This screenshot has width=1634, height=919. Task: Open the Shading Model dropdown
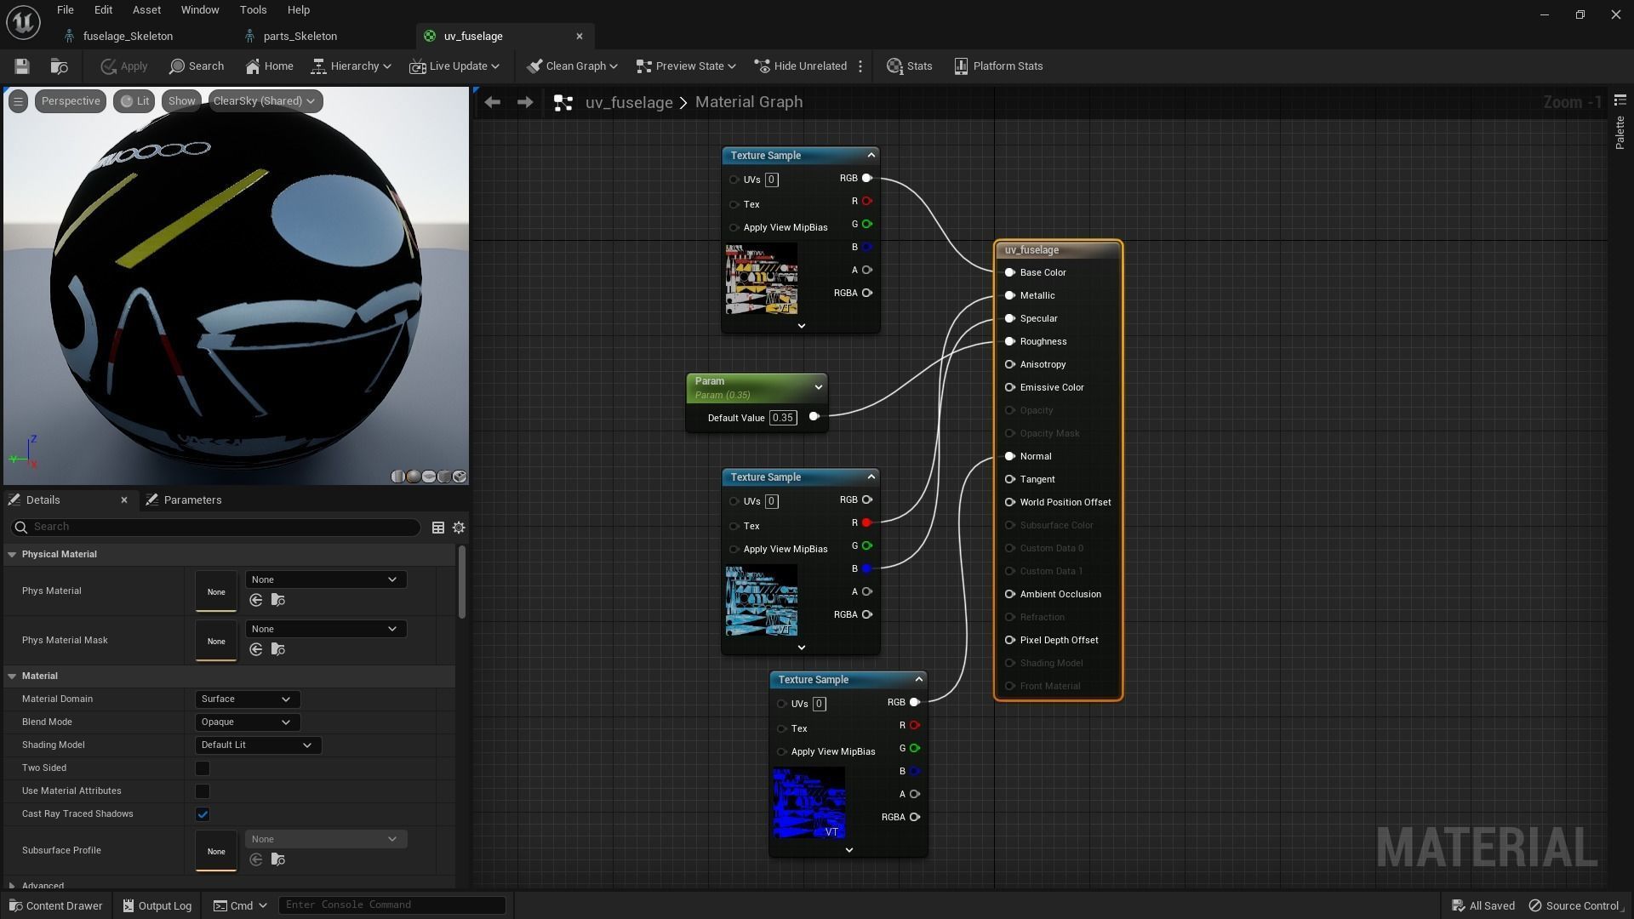pos(257,745)
